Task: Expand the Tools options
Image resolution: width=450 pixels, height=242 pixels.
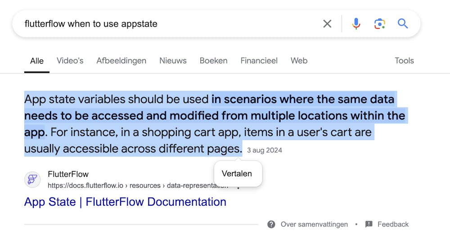Action: point(404,61)
